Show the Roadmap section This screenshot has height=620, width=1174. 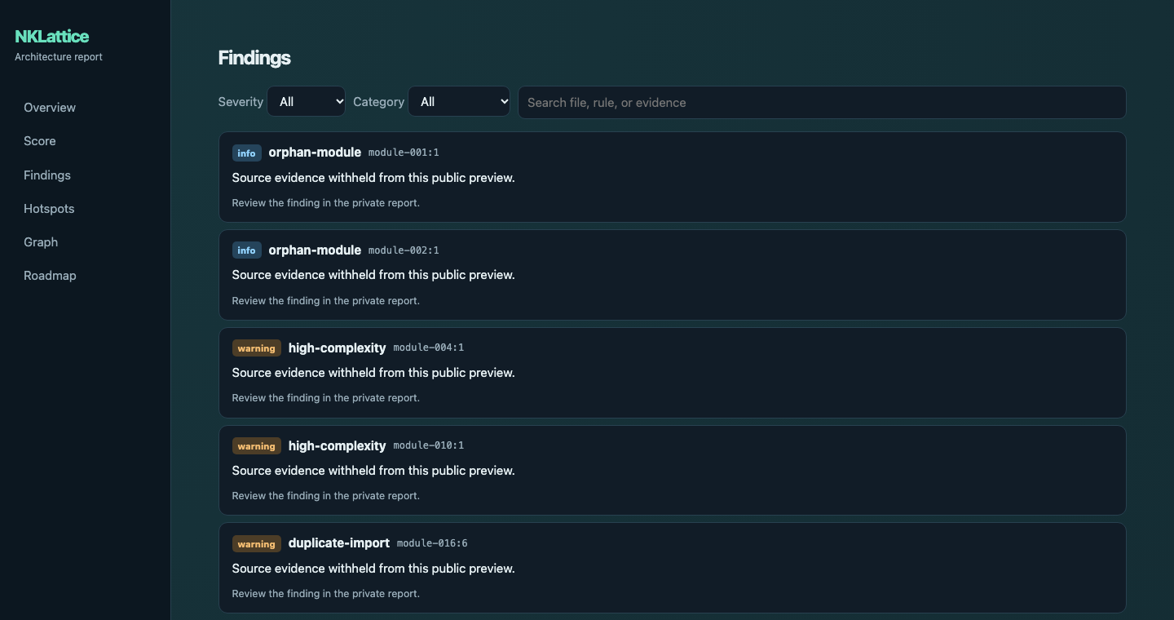click(50, 276)
